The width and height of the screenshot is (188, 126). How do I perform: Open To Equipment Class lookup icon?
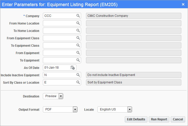tap(78, 45)
